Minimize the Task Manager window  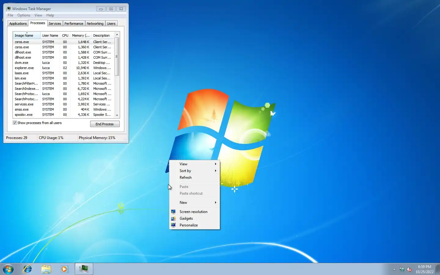[101, 9]
